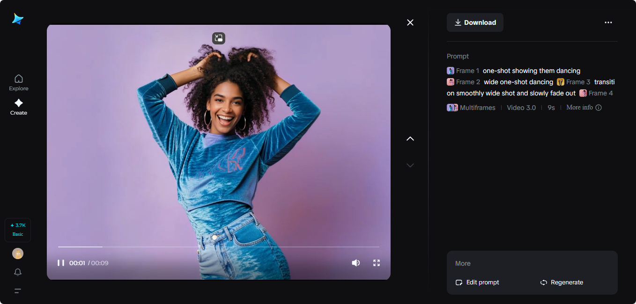Close the video preview with X

pyautogui.click(x=410, y=22)
